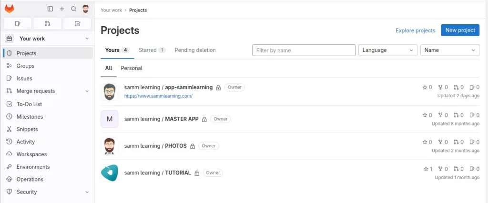The image size is (488, 203).
Task: Click the PHOTOS private lock icon
Action: [x=193, y=146]
